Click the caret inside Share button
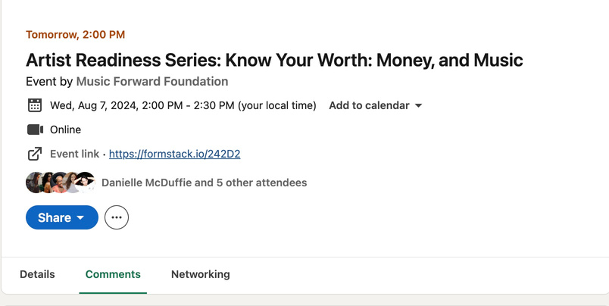 [80, 217]
